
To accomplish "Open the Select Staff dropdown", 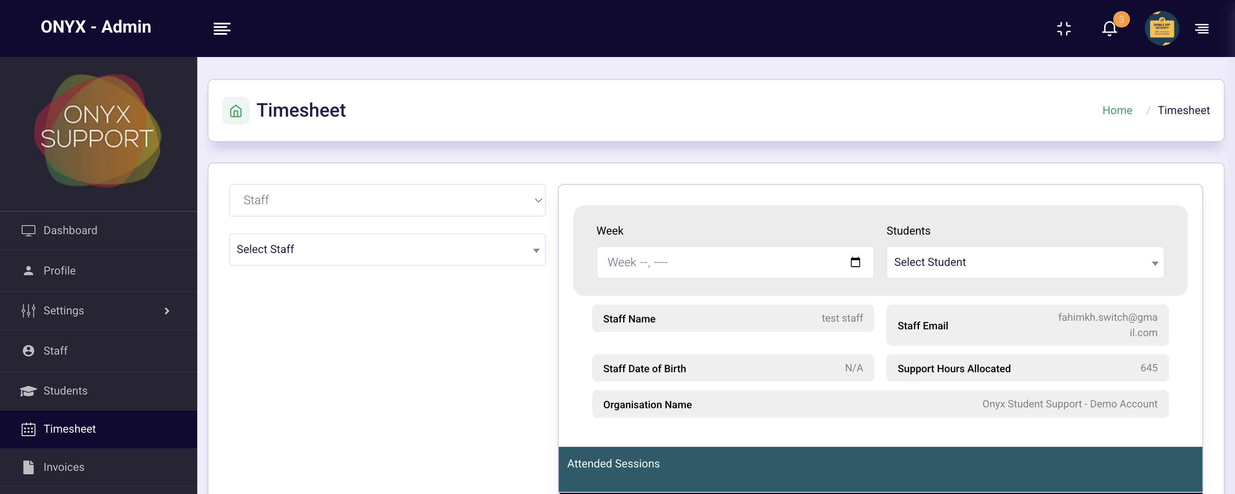I will 387,250.
